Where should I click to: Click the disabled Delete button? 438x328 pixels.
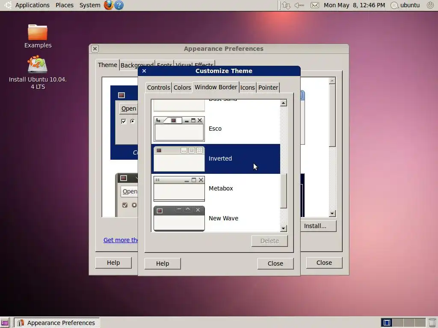coord(269,241)
